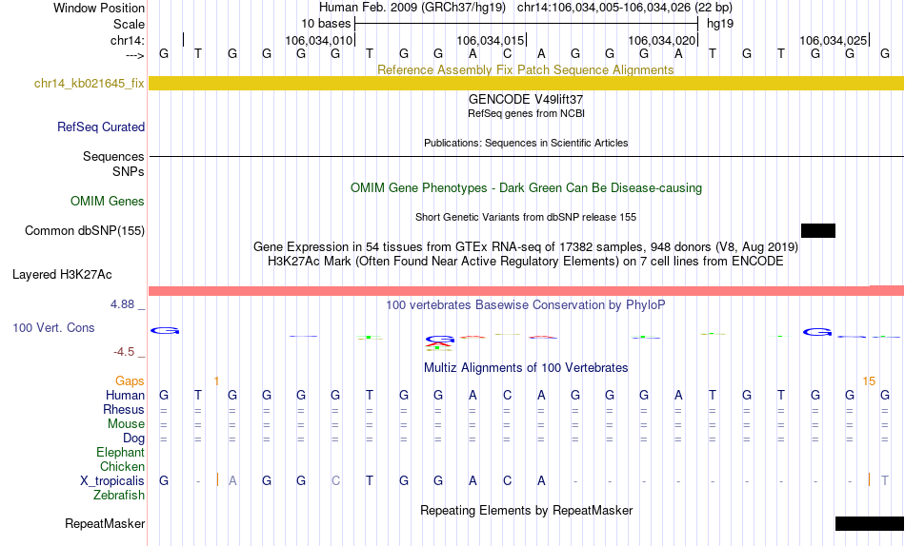Open the 'GENCODE V49lift37' track title
The height and width of the screenshot is (546, 905).
(526, 99)
